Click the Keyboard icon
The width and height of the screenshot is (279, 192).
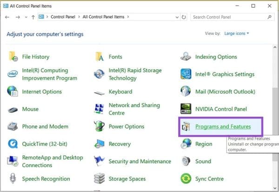[x=100, y=93]
